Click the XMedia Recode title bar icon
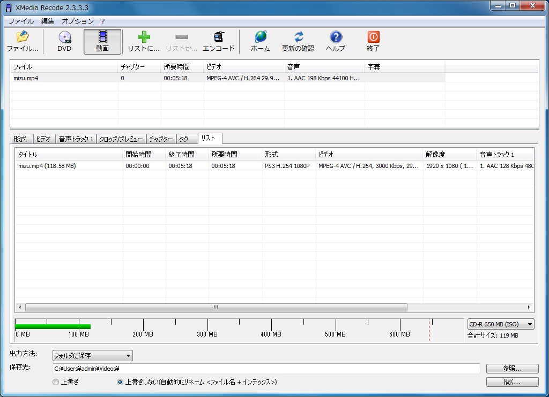This screenshot has width=549, height=397. (9, 7)
